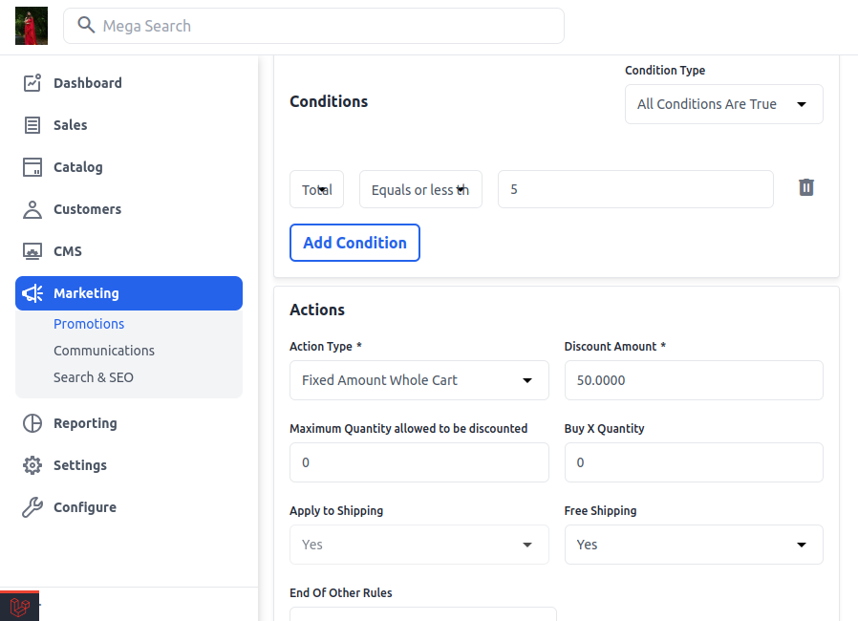The image size is (858, 621).
Task: Open the Sales menu item
Action: (129, 125)
